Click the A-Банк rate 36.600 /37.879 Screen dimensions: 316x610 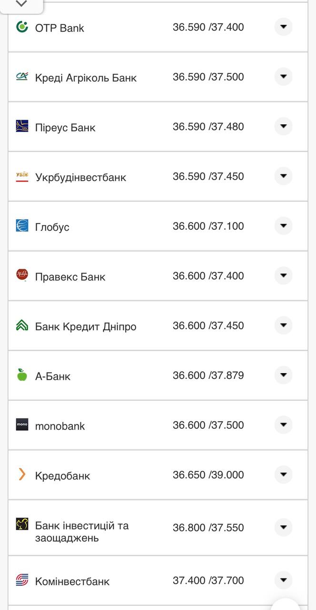[208, 376]
